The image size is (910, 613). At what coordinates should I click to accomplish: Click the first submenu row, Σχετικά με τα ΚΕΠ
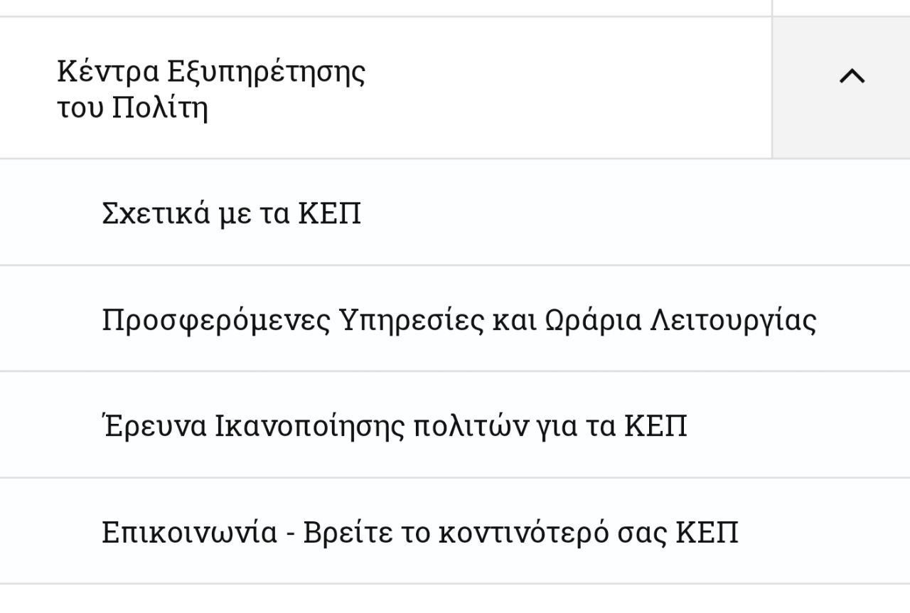pyautogui.click(x=231, y=213)
